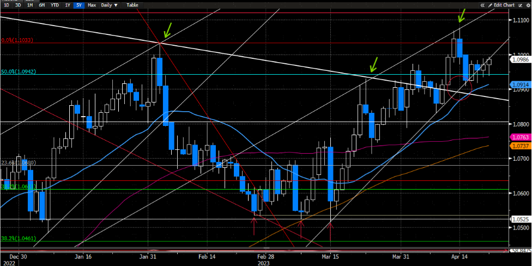Image resolution: width=532 pixels, height=266 pixels.
Task: Open the Daily periodicity dropdown
Action: click(x=110, y=5)
